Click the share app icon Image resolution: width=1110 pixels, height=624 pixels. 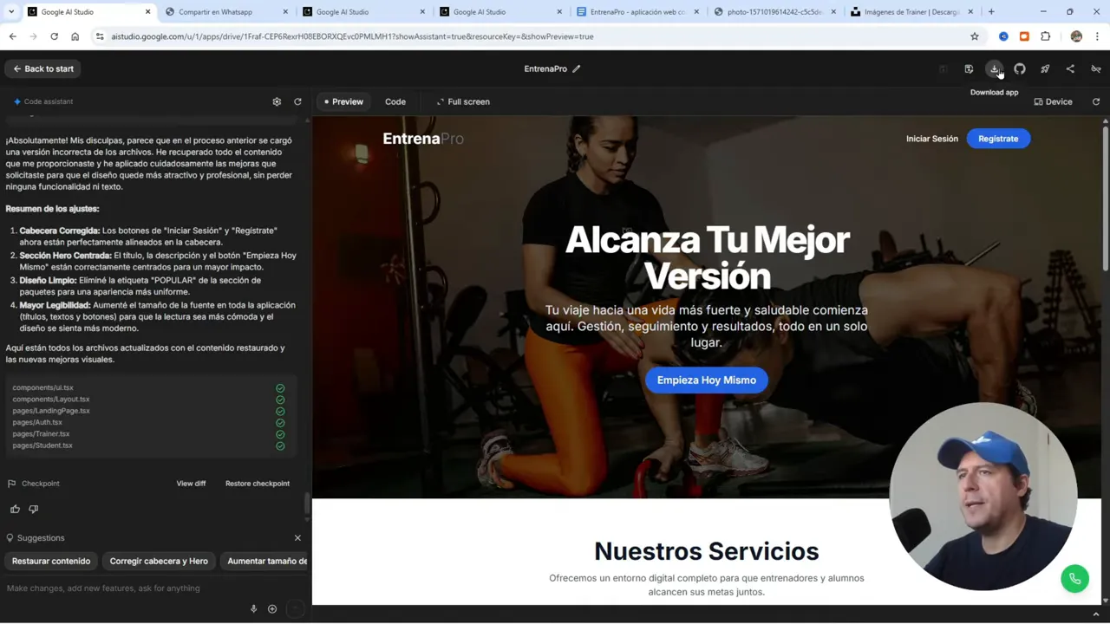pos(1070,68)
